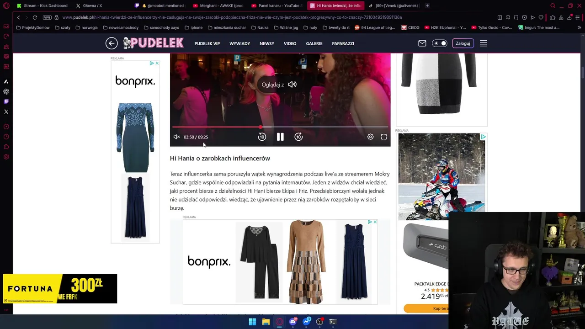
Task: Open the ProjektyDomow bookmark folder
Action: (33, 27)
